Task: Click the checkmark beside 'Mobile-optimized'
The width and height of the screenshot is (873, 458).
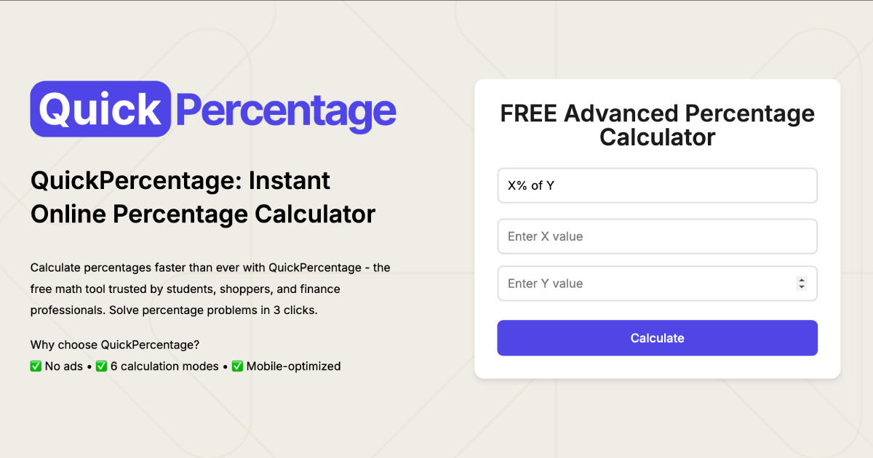Action: pyautogui.click(x=237, y=366)
